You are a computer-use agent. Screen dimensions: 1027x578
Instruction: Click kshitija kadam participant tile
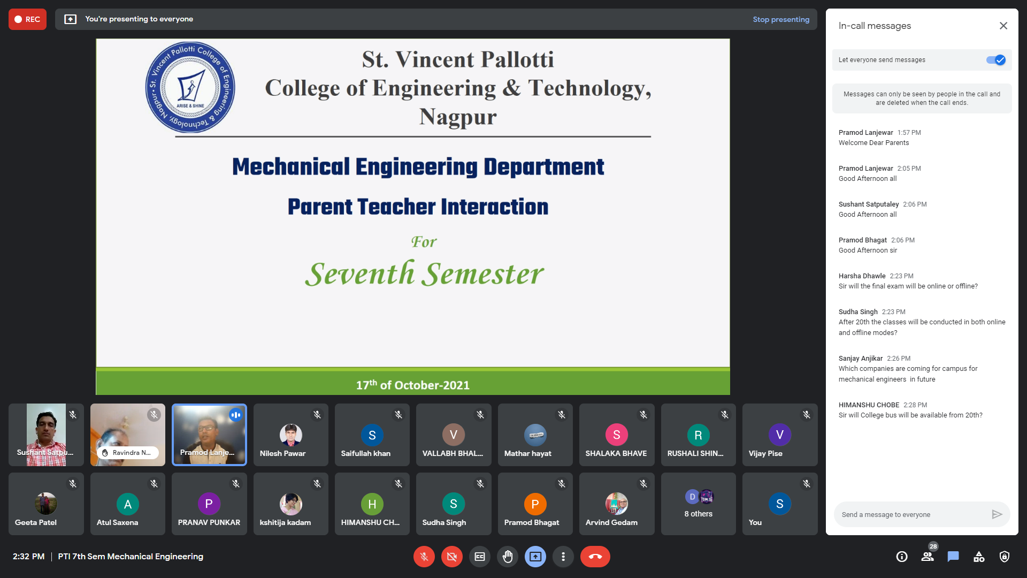[291, 504]
